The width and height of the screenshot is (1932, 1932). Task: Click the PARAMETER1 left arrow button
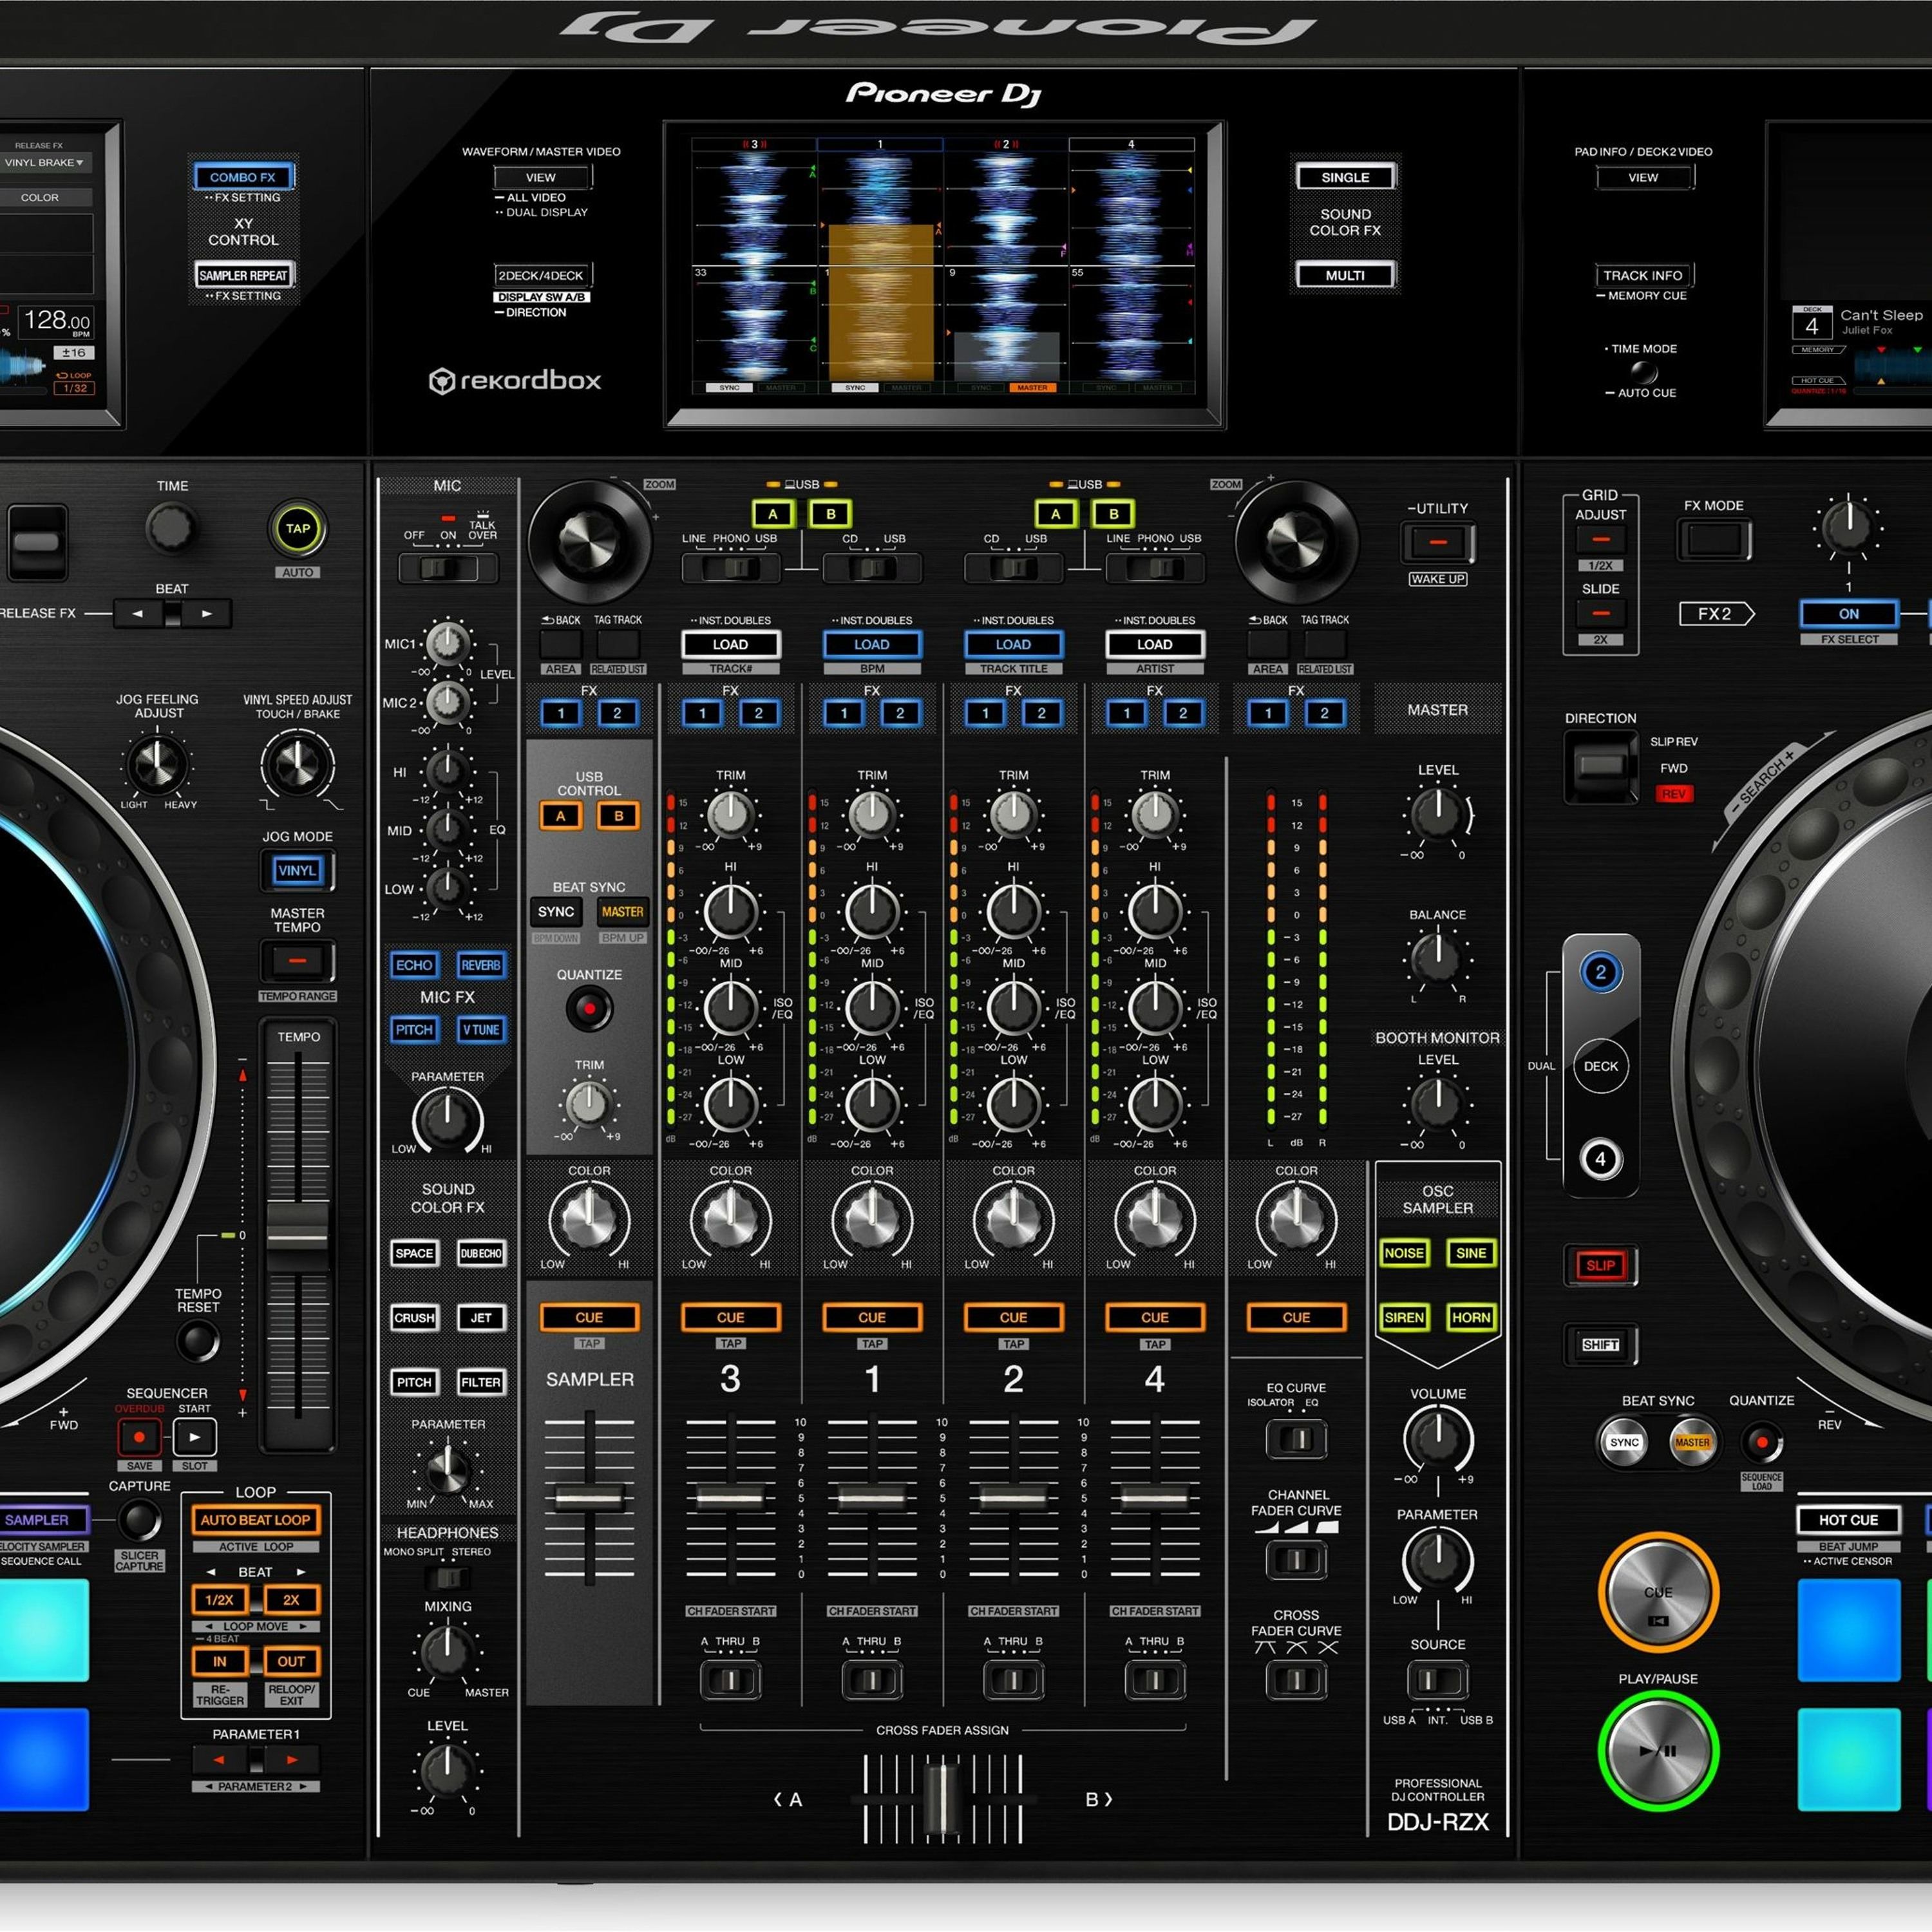tap(218, 1759)
